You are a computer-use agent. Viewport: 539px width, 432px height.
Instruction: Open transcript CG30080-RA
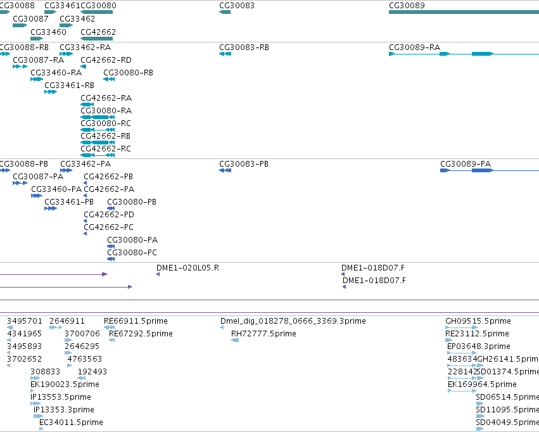point(98,117)
